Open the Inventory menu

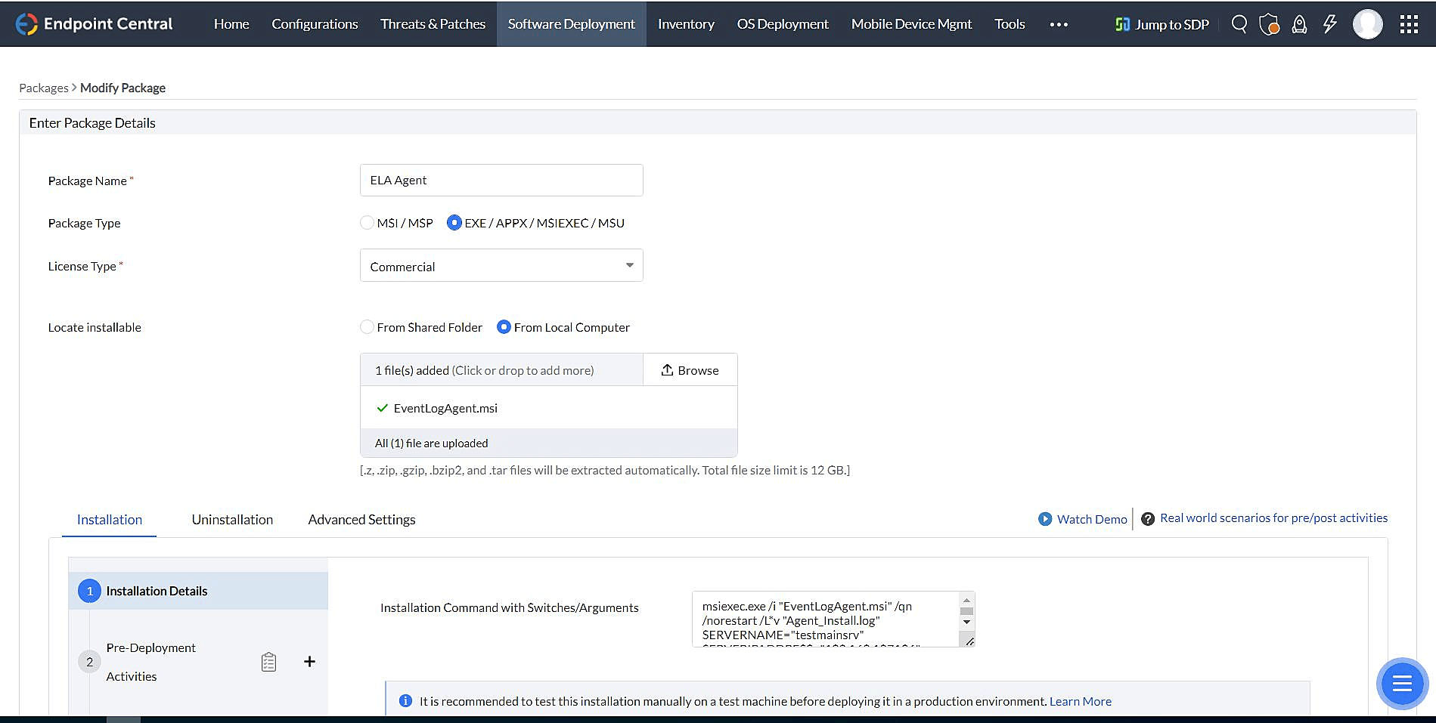coord(686,24)
